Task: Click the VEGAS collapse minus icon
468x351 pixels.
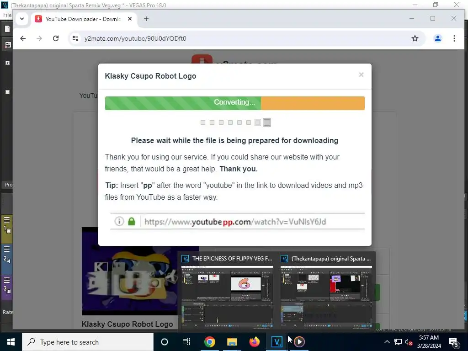Action: 7,92
